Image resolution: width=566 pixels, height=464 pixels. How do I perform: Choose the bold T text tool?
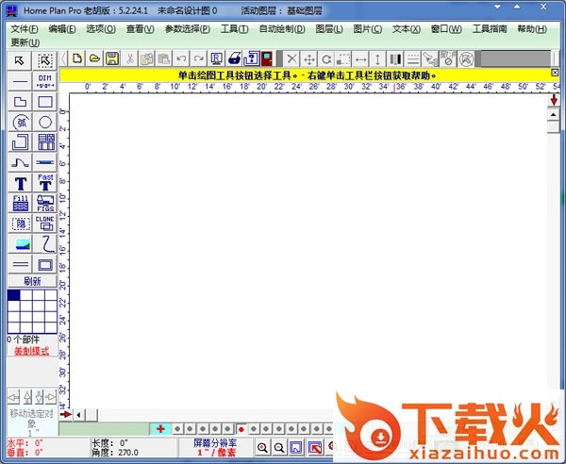(x=20, y=183)
